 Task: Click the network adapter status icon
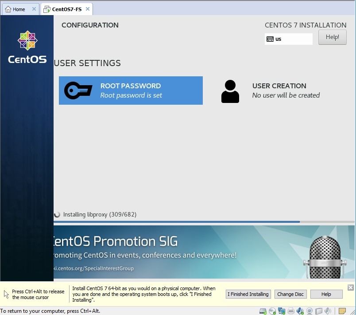coord(282,311)
